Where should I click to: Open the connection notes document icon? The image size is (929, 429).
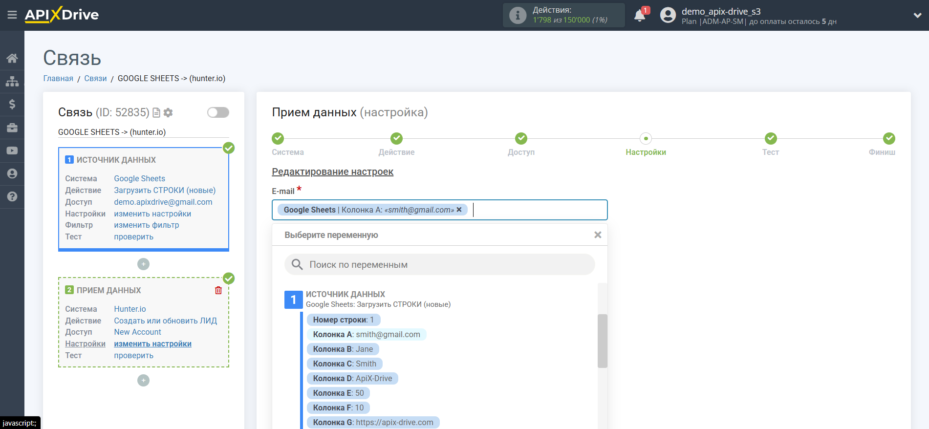156,113
